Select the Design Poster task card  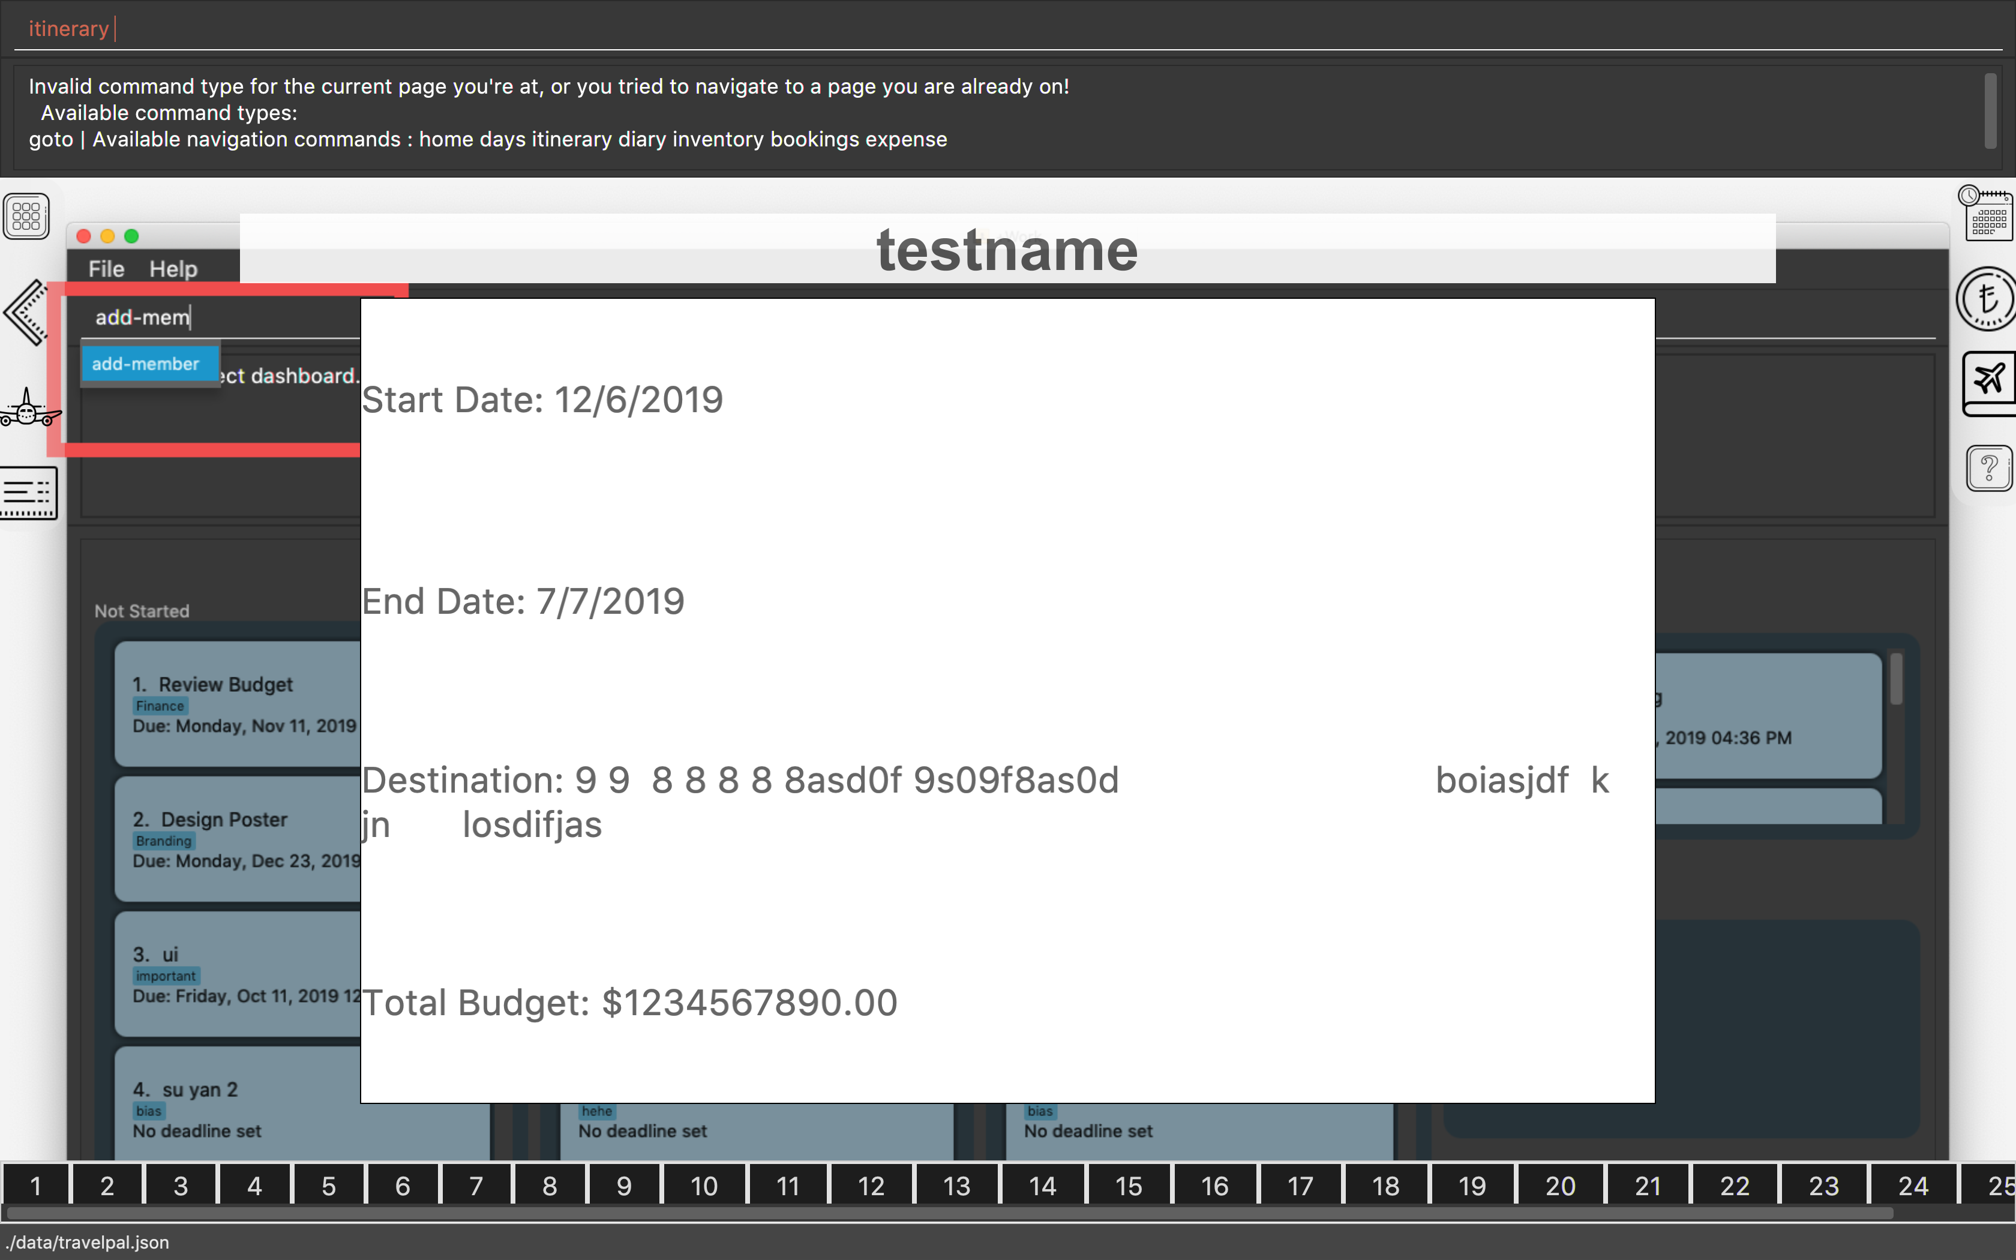tap(238, 838)
